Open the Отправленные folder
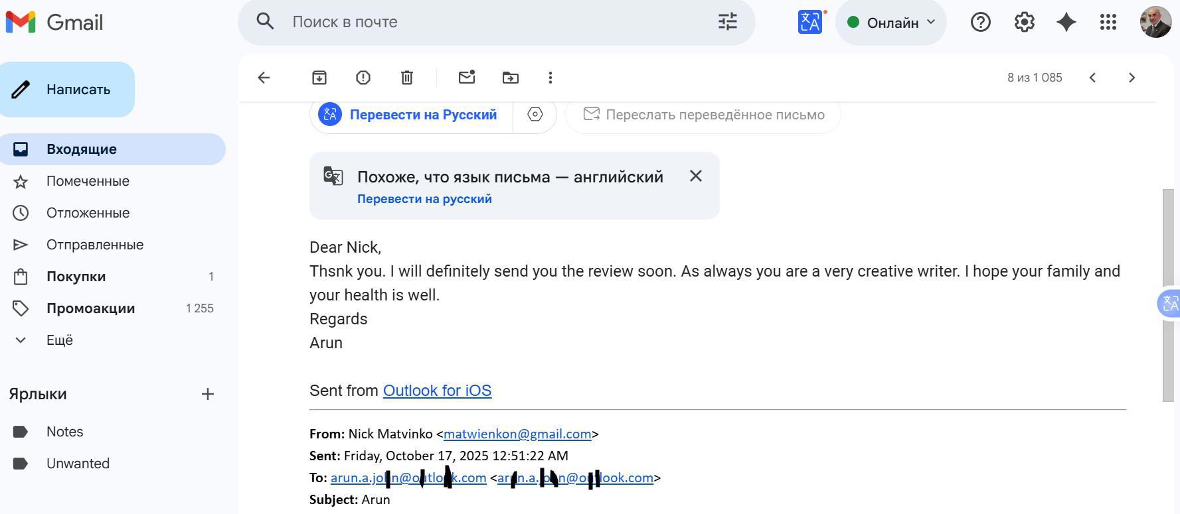 [95, 245]
